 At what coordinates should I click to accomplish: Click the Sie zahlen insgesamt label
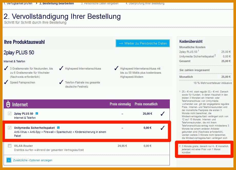pyautogui.click(x=194, y=70)
